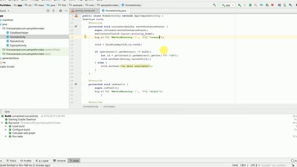The image size is (297, 167).
Task: Open Project panel settings gear
Action: [x=60, y=11]
